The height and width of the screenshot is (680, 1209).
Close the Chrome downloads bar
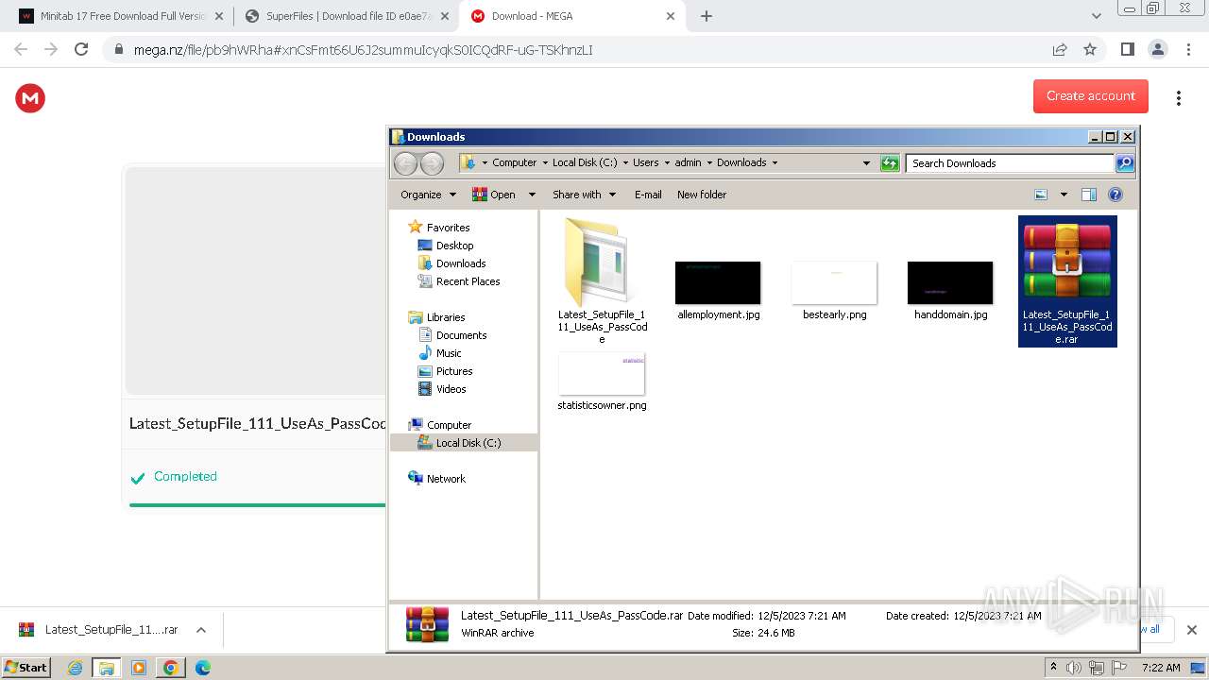coord(1191,630)
